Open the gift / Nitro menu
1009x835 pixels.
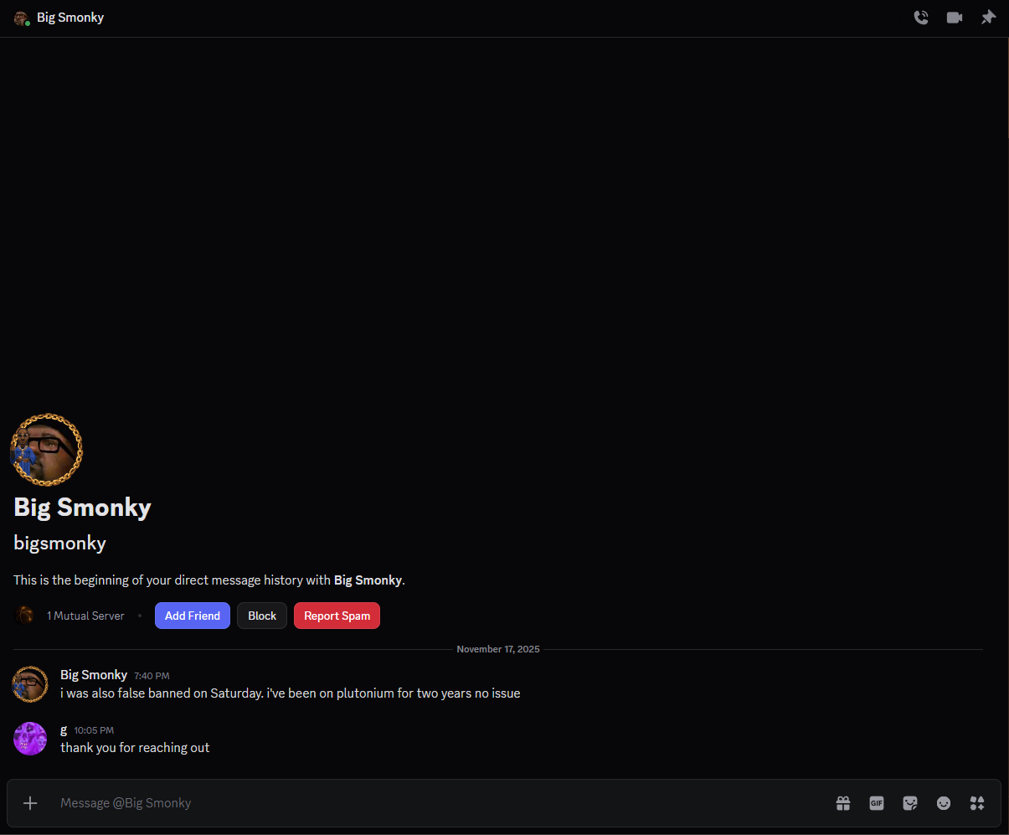pyautogui.click(x=843, y=802)
